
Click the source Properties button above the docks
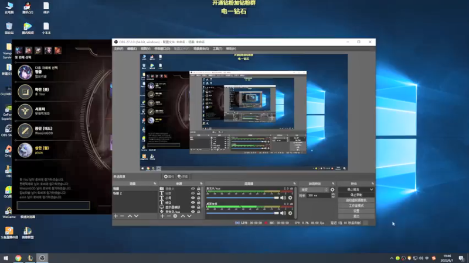(x=169, y=177)
